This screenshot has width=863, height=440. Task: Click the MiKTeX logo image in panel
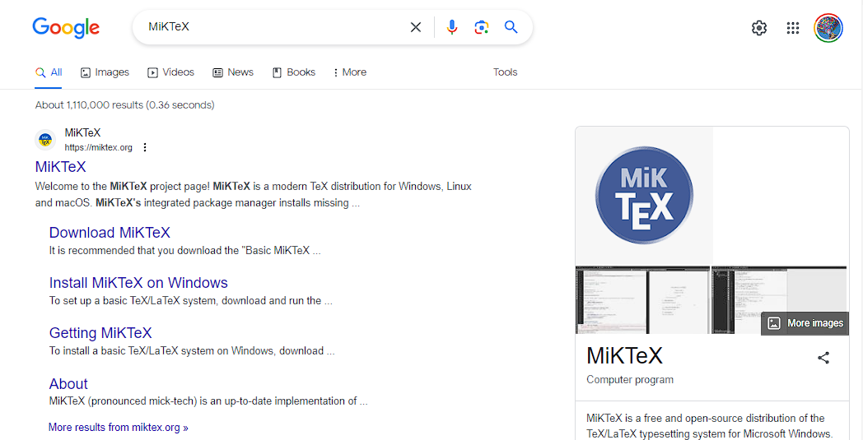click(x=644, y=196)
